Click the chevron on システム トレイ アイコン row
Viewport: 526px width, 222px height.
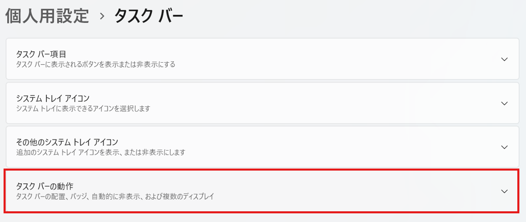504,103
